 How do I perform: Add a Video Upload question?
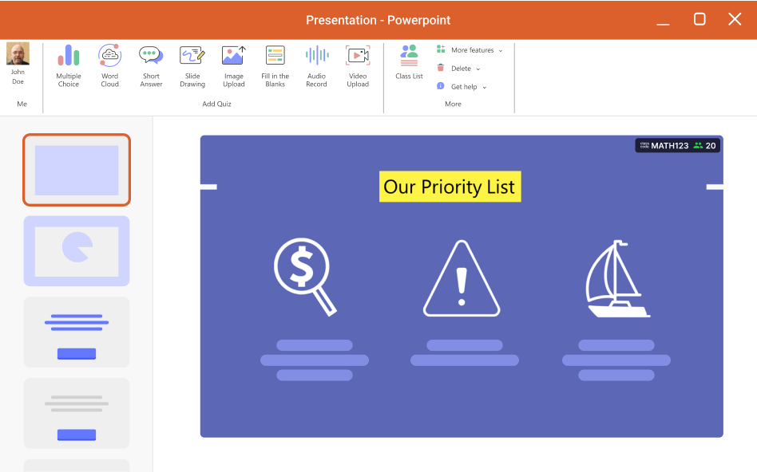pos(358,65)
